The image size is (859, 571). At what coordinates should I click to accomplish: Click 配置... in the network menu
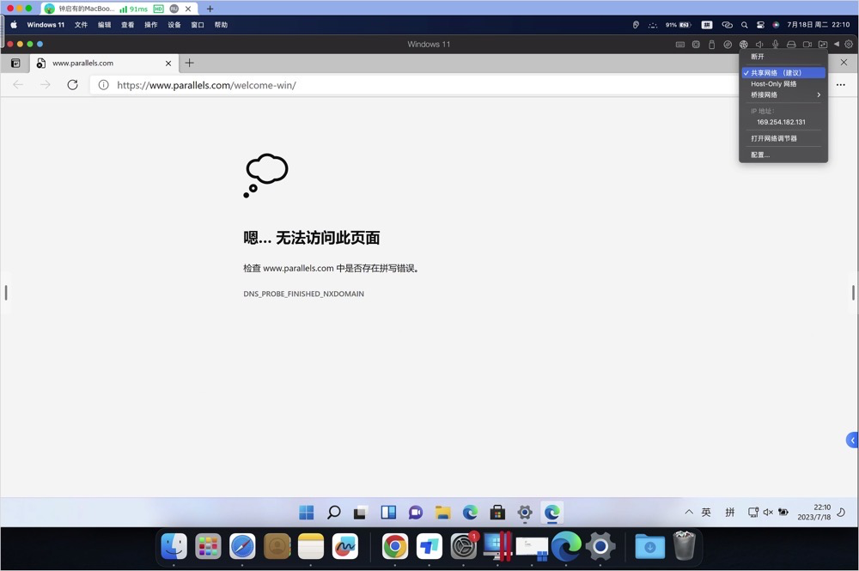point(760,155)
